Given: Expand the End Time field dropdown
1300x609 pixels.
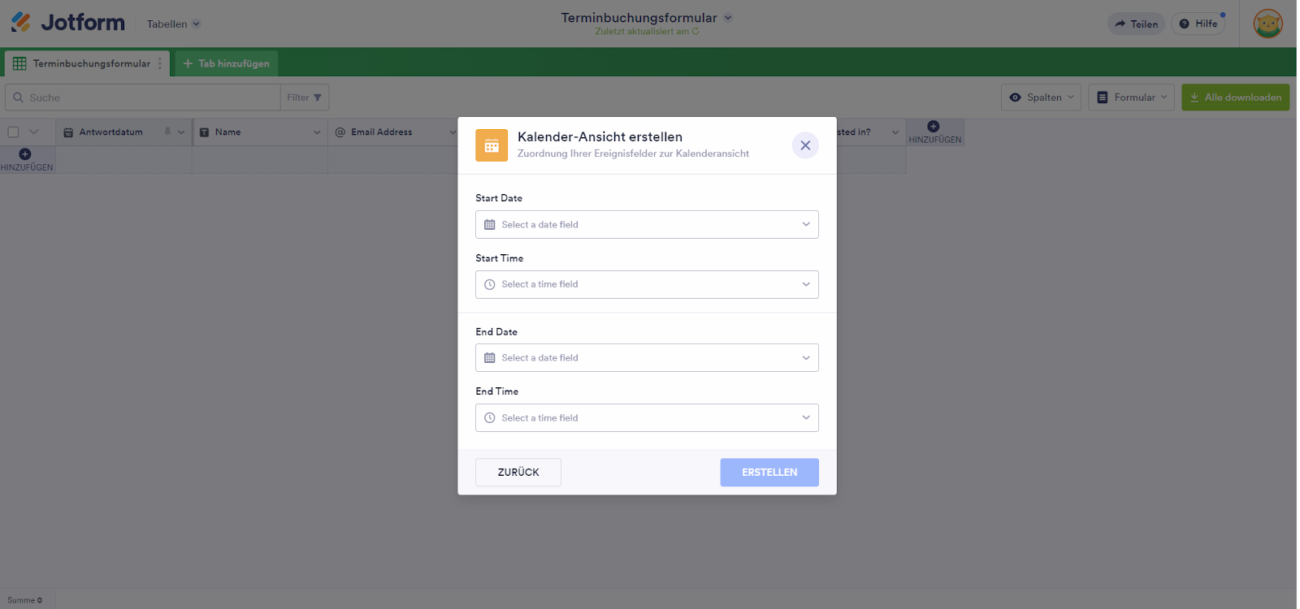Looking at the screenshot, I should pos(647,418).
